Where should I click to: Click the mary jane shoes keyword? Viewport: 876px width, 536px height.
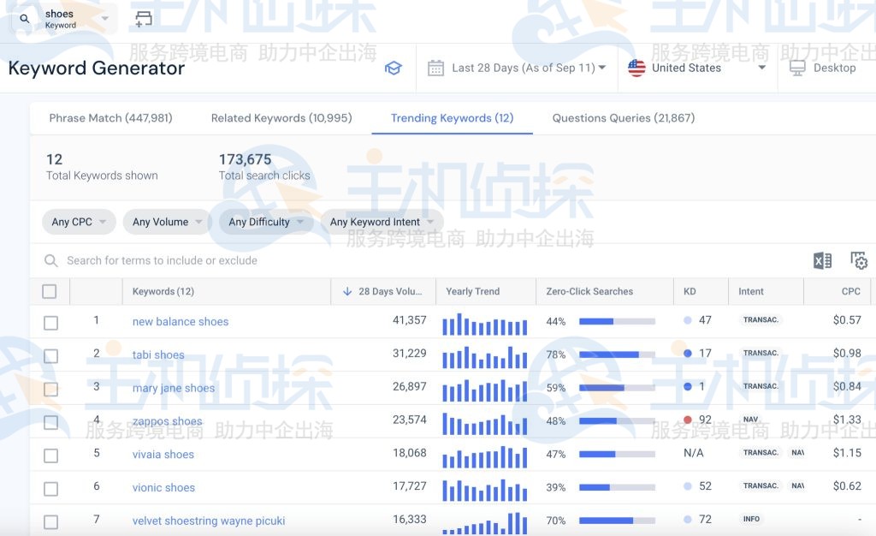[173, 387]
